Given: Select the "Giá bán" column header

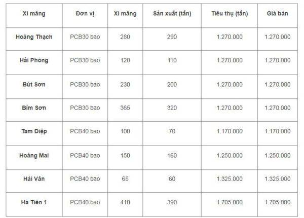Looking at the screenshot, I should (278, 14).
